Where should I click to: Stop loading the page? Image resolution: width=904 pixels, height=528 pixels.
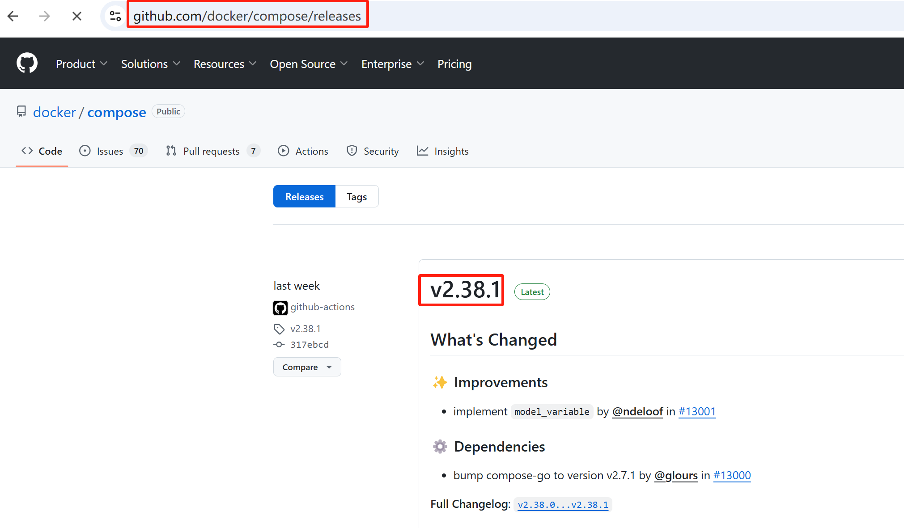click(77, 17)
